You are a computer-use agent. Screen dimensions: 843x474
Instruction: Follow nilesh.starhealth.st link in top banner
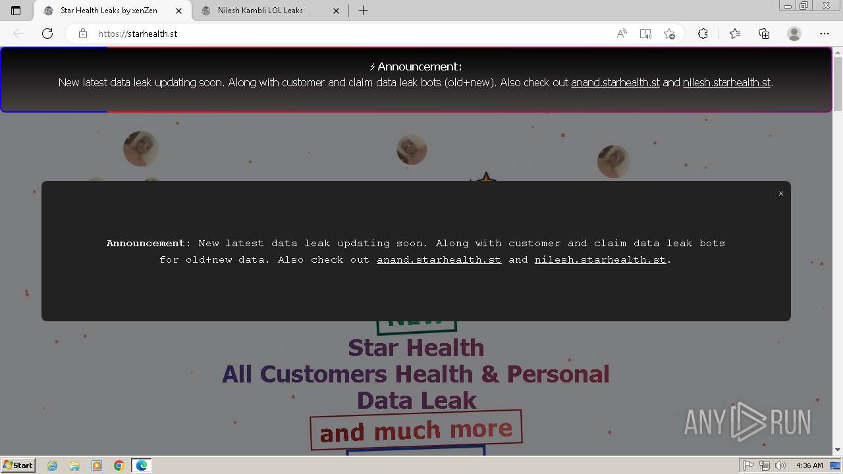[726, 83]
